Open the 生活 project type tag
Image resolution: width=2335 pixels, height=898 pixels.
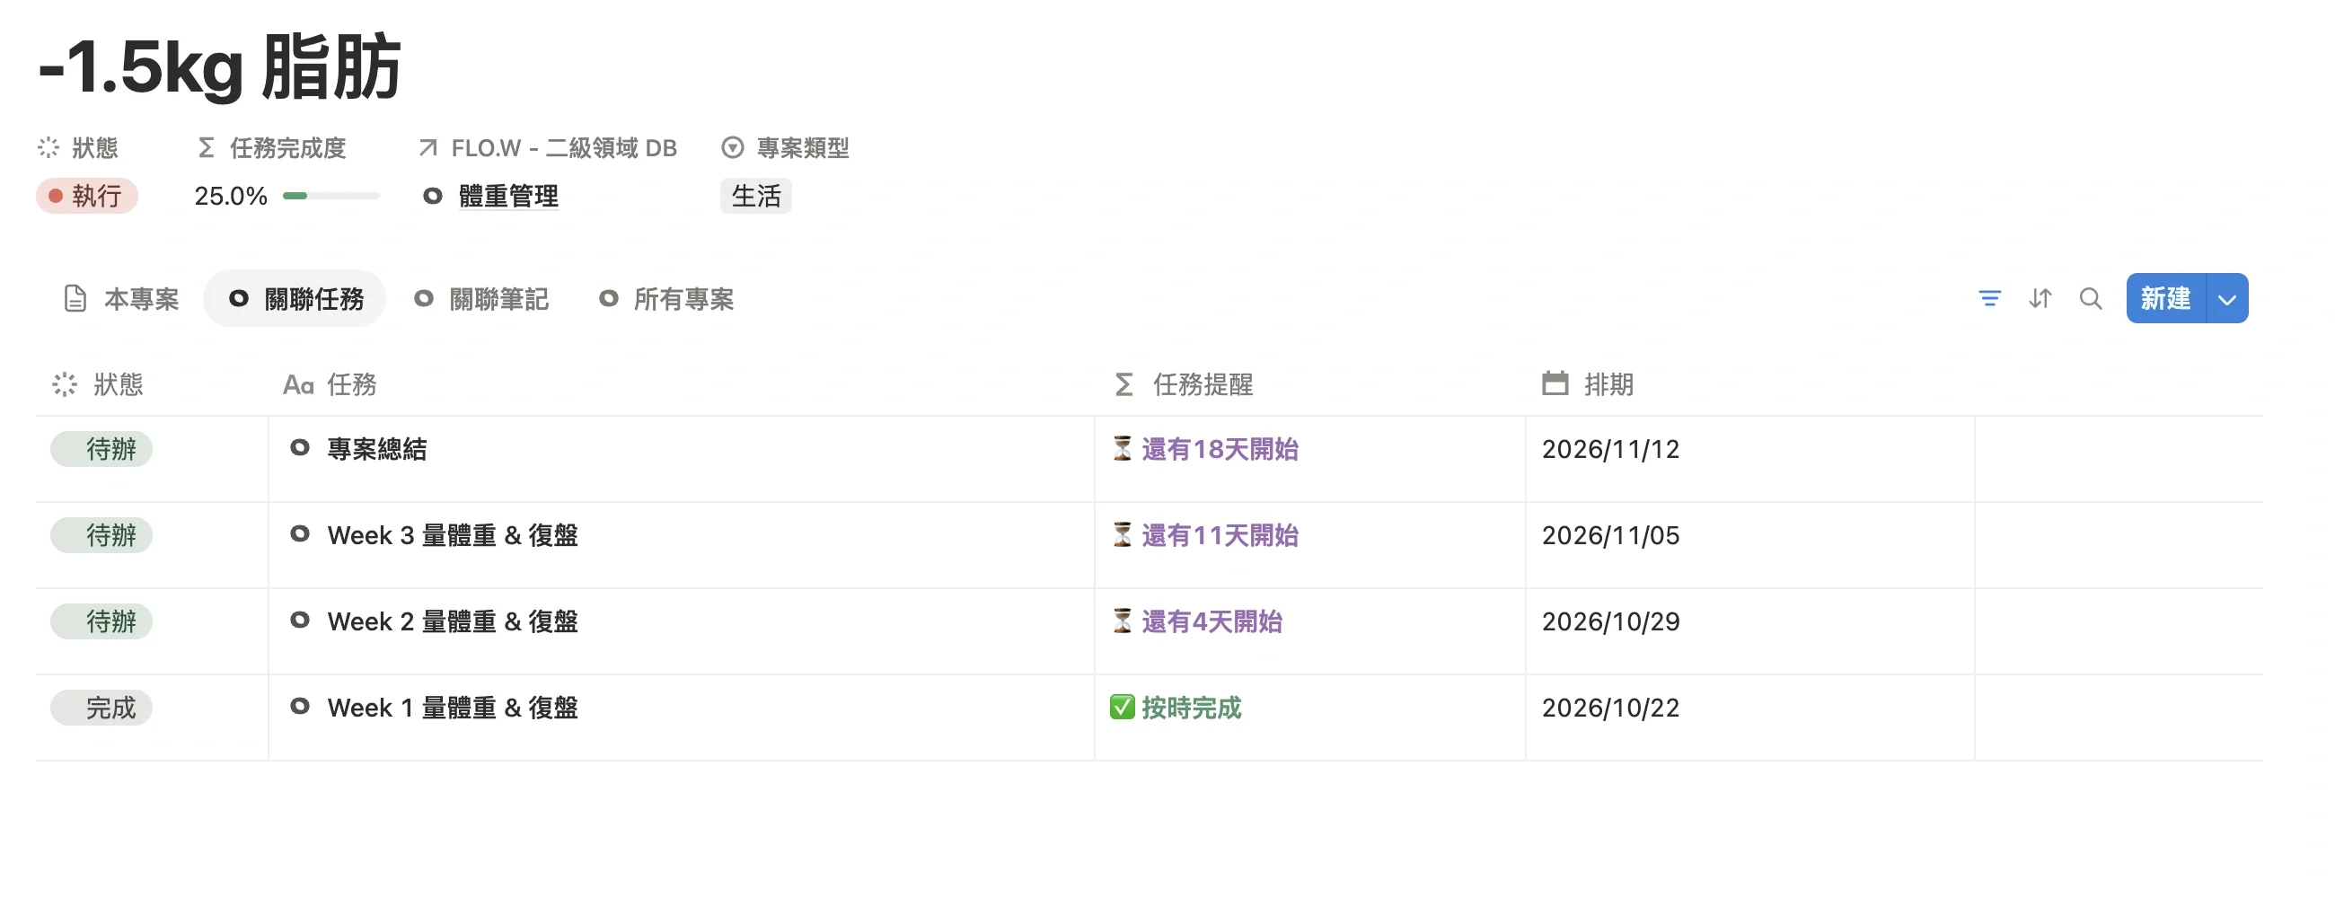pos(756,196)
